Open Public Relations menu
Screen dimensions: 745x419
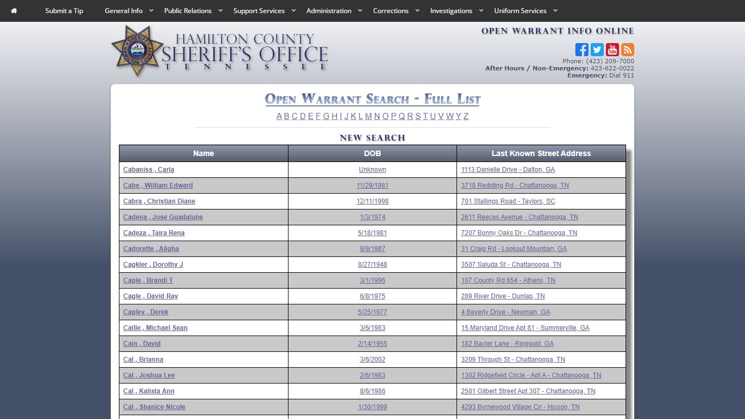[x=188, y=10]
